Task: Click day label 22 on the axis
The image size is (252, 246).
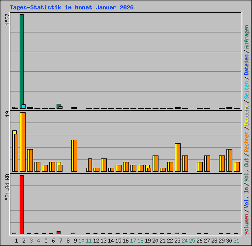Action: (170, 241)
